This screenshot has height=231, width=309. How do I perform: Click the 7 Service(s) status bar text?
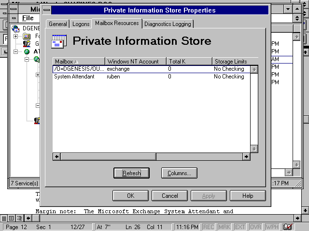[25, 183]
